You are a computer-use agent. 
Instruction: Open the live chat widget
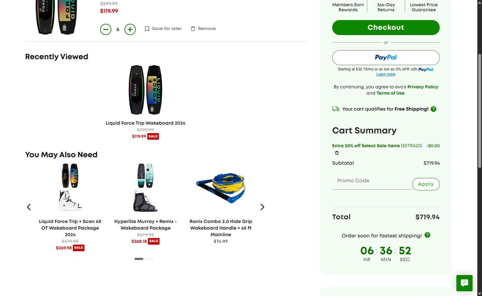[x=464, y=283]
